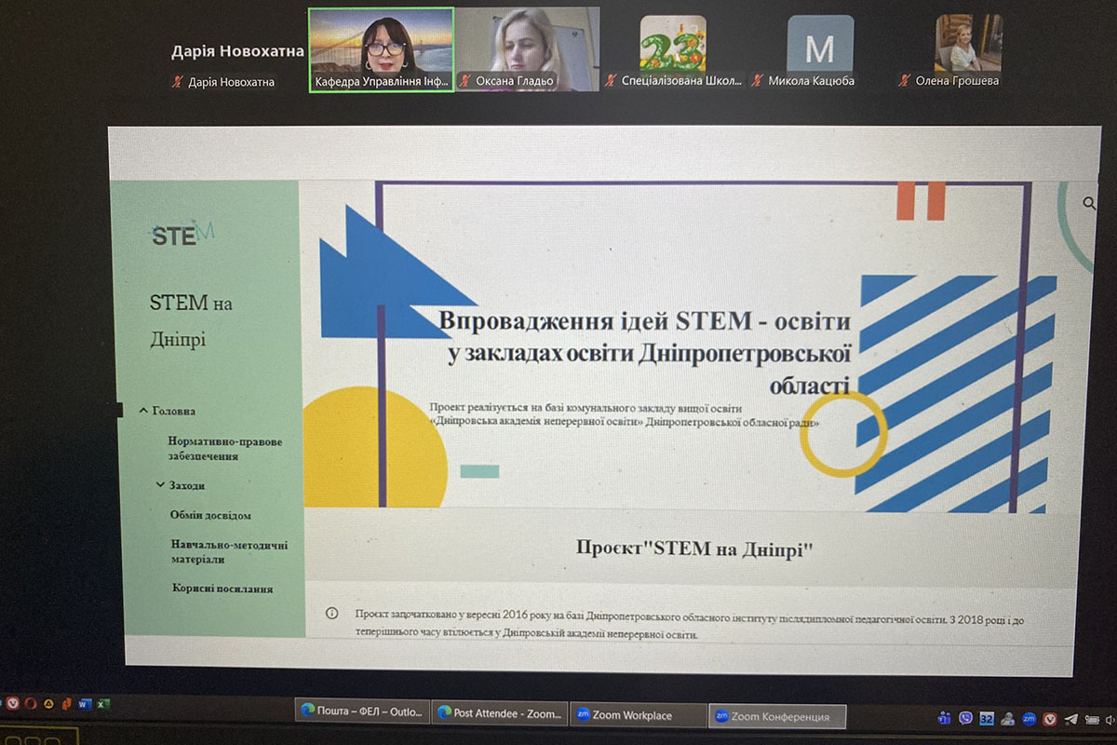Click the tray icon showing number 32
The height and width of the screenshot is (745, 1117).
tap(987, 718)
